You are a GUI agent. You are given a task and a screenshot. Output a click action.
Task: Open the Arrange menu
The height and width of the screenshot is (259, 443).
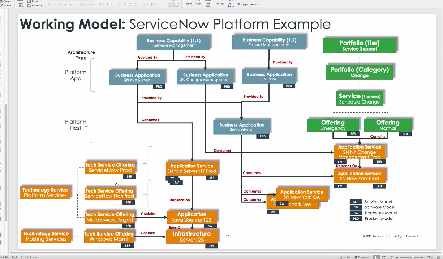tap(220, 3)
